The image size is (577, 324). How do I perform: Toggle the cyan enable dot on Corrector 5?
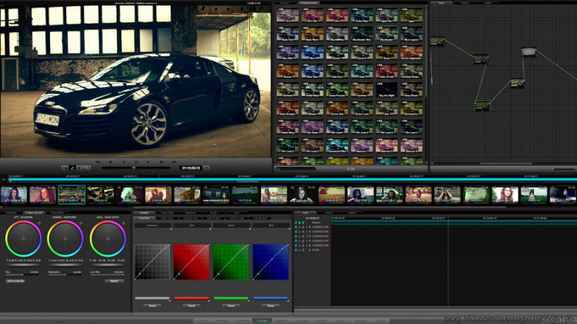296,246
